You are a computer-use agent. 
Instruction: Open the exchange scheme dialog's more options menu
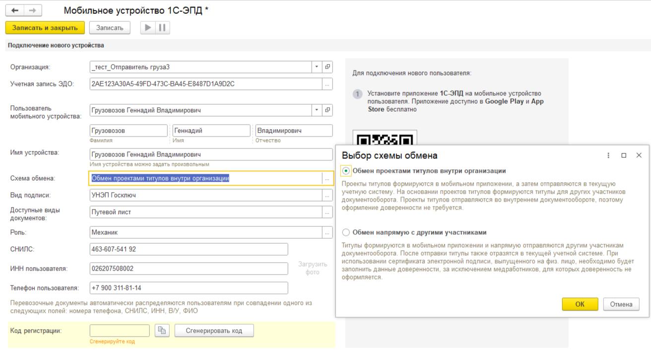[608, 155]
